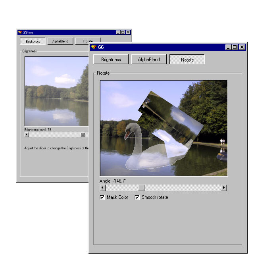Viewport: 254px width, 254px height.
Task: Click the Angle slider thumb
Action: [x=141, y=188]
